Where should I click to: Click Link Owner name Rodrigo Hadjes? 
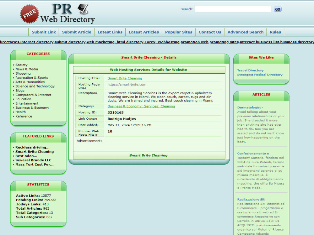(122, 119)
